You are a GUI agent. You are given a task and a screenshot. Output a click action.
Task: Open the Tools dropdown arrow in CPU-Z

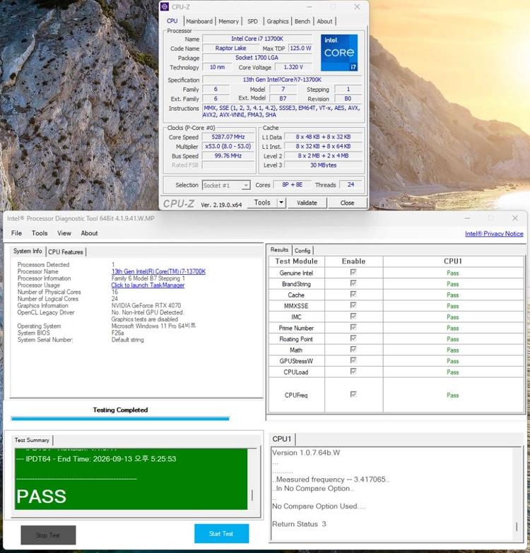281,203
